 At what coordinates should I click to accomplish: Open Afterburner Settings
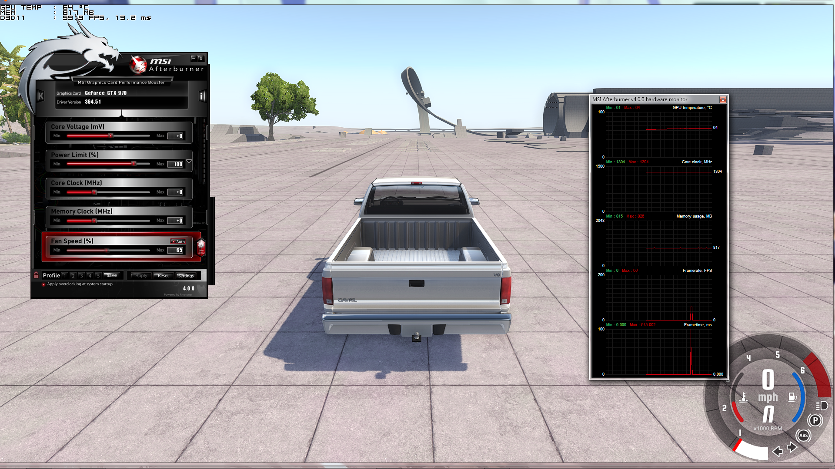point(186,276)
